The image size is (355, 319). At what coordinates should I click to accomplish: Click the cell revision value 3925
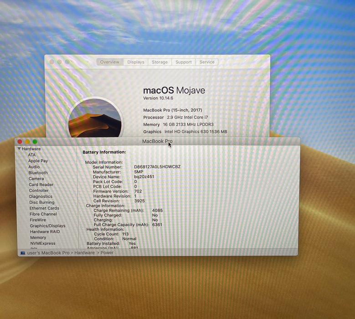pyautogui.click(x=139, y=201)
